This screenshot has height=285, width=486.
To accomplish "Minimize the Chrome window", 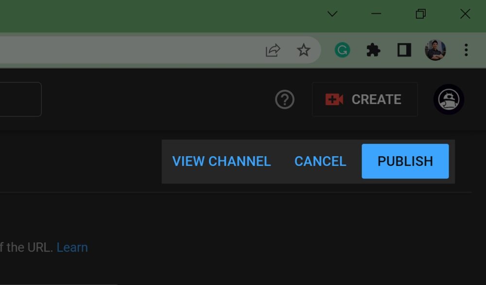I will pos(376,14).
